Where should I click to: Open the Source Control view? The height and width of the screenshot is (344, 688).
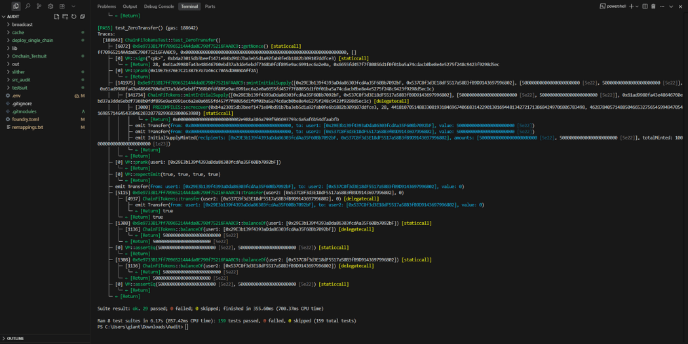(x=39, y=7)
